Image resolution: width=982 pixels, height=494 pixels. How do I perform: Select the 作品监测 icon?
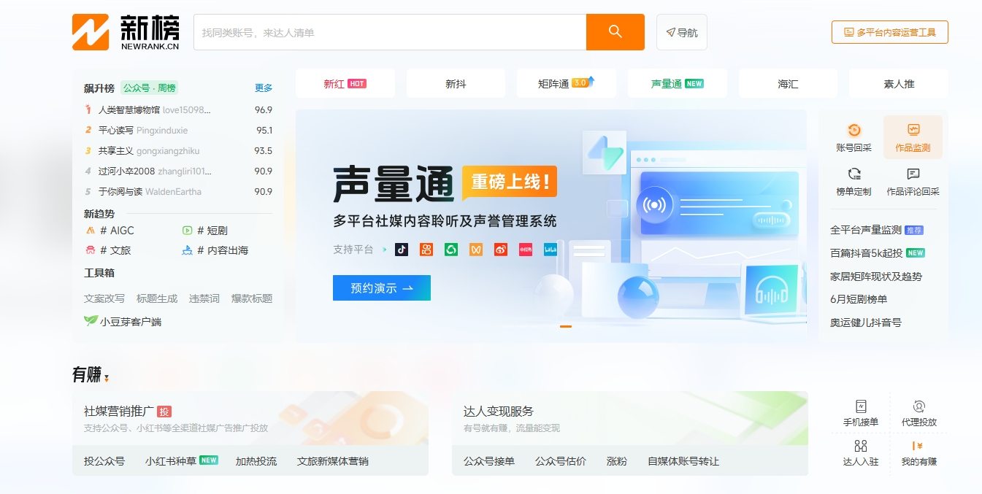tap(913, 131)
